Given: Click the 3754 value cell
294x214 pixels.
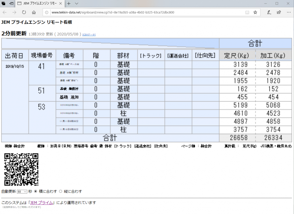Looking at the screenshot, I should tap(274, 130).
